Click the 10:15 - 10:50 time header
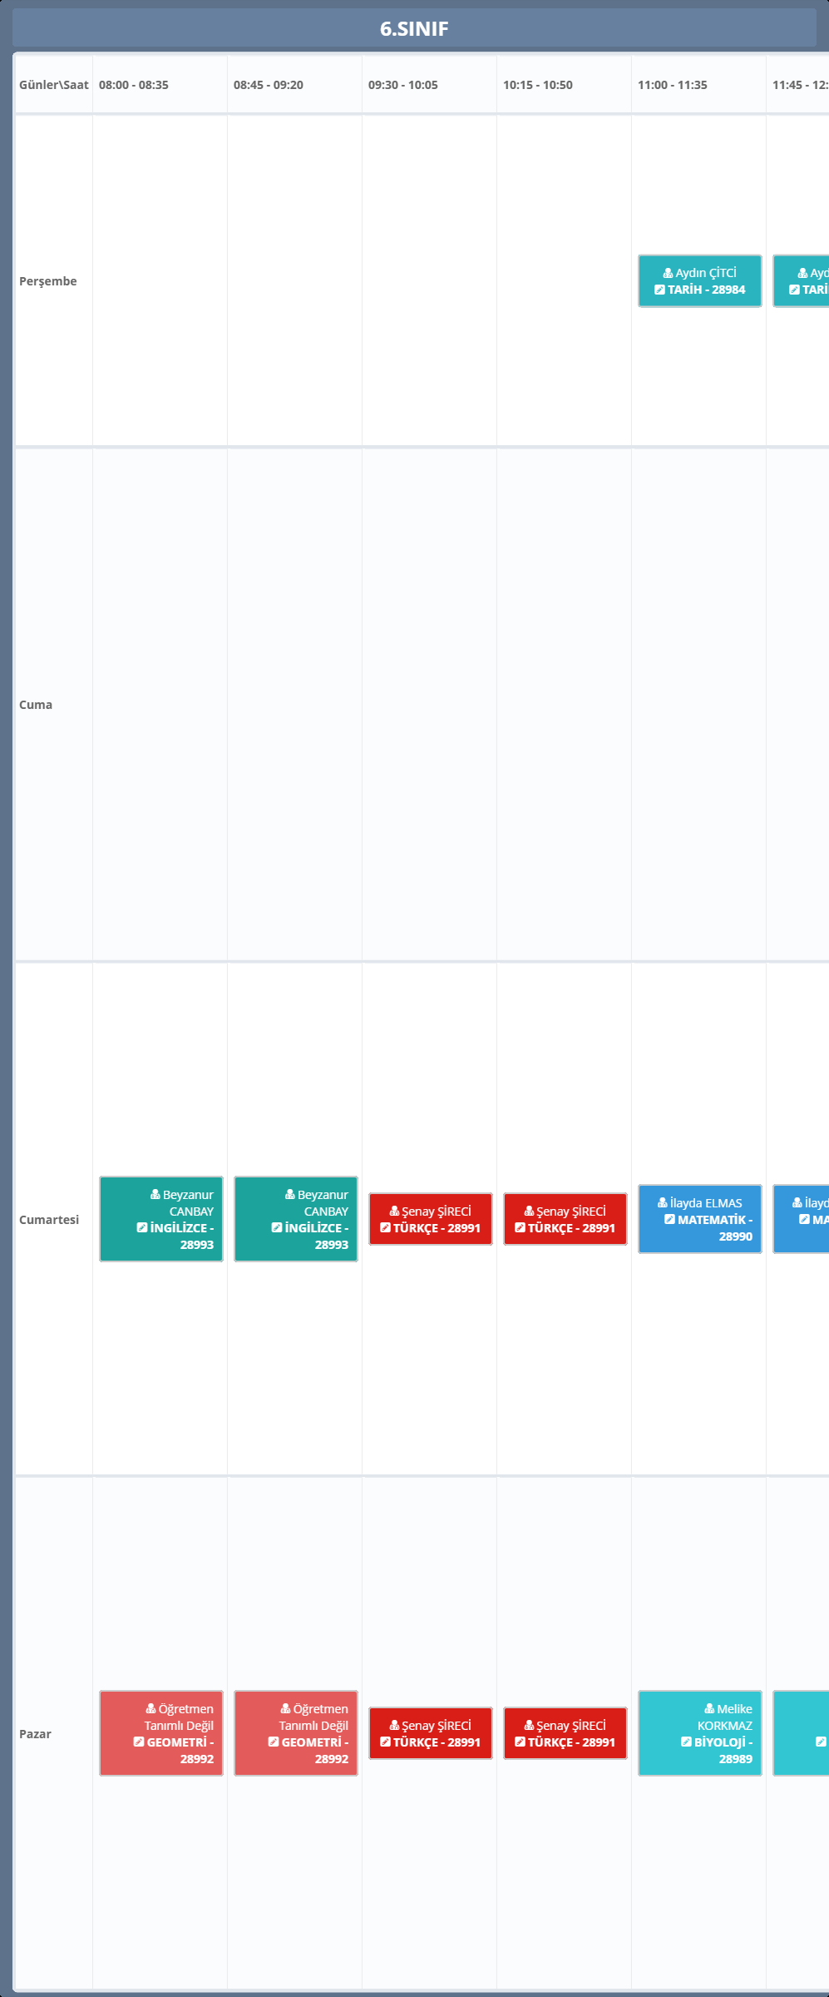Viewport: 829px width, 1997px height. 538,85
